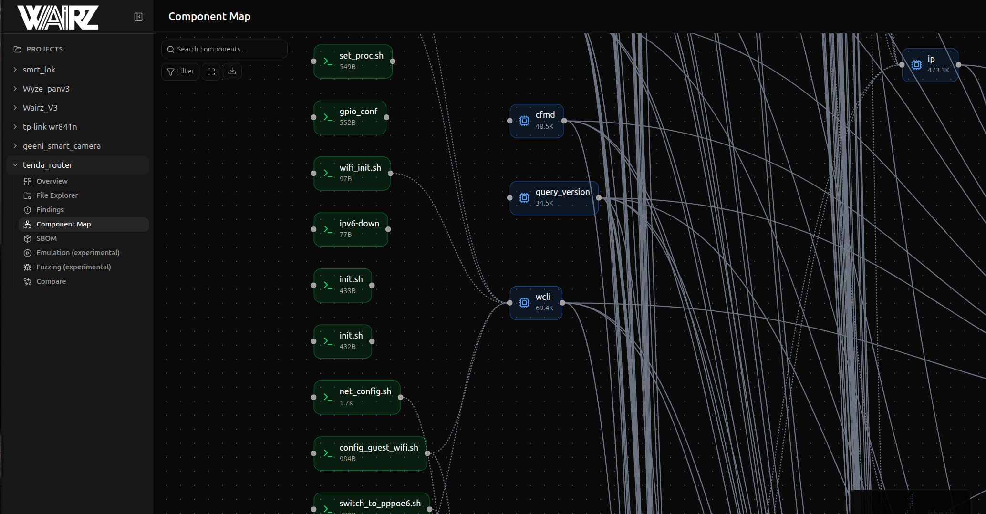Click the wcli binary chip icon
The height and width of the screenshot is (514, 986).
(524, 303)
